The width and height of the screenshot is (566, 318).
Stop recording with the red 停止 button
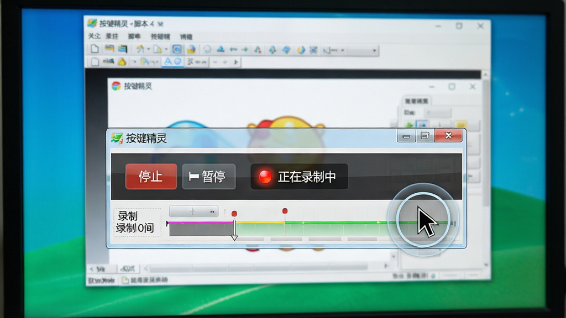point(151,177)
